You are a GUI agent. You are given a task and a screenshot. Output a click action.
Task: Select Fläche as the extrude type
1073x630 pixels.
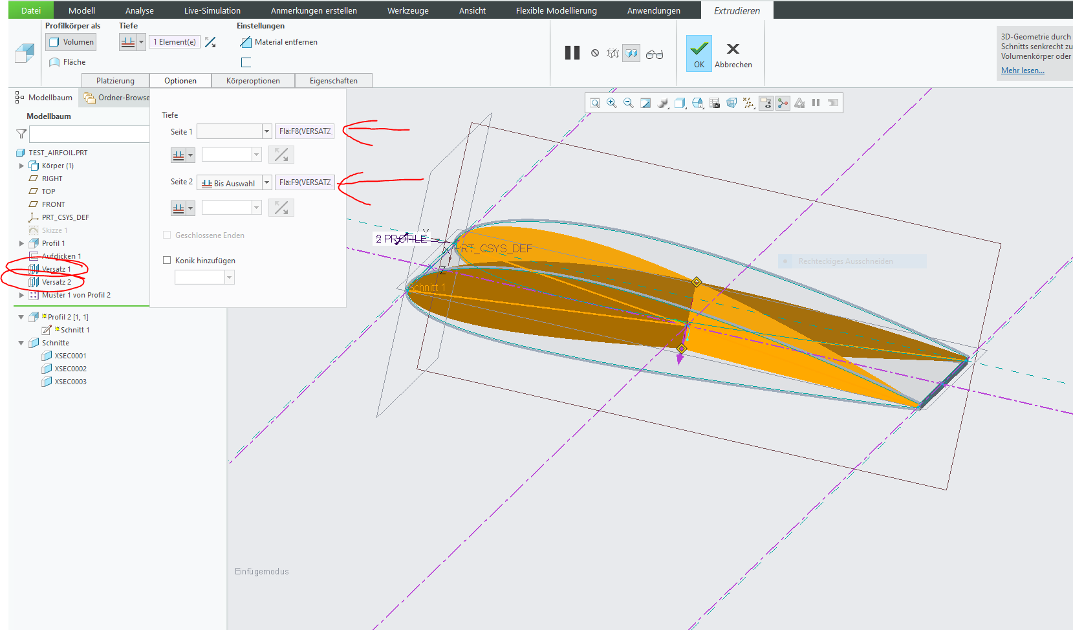(67, 62)
